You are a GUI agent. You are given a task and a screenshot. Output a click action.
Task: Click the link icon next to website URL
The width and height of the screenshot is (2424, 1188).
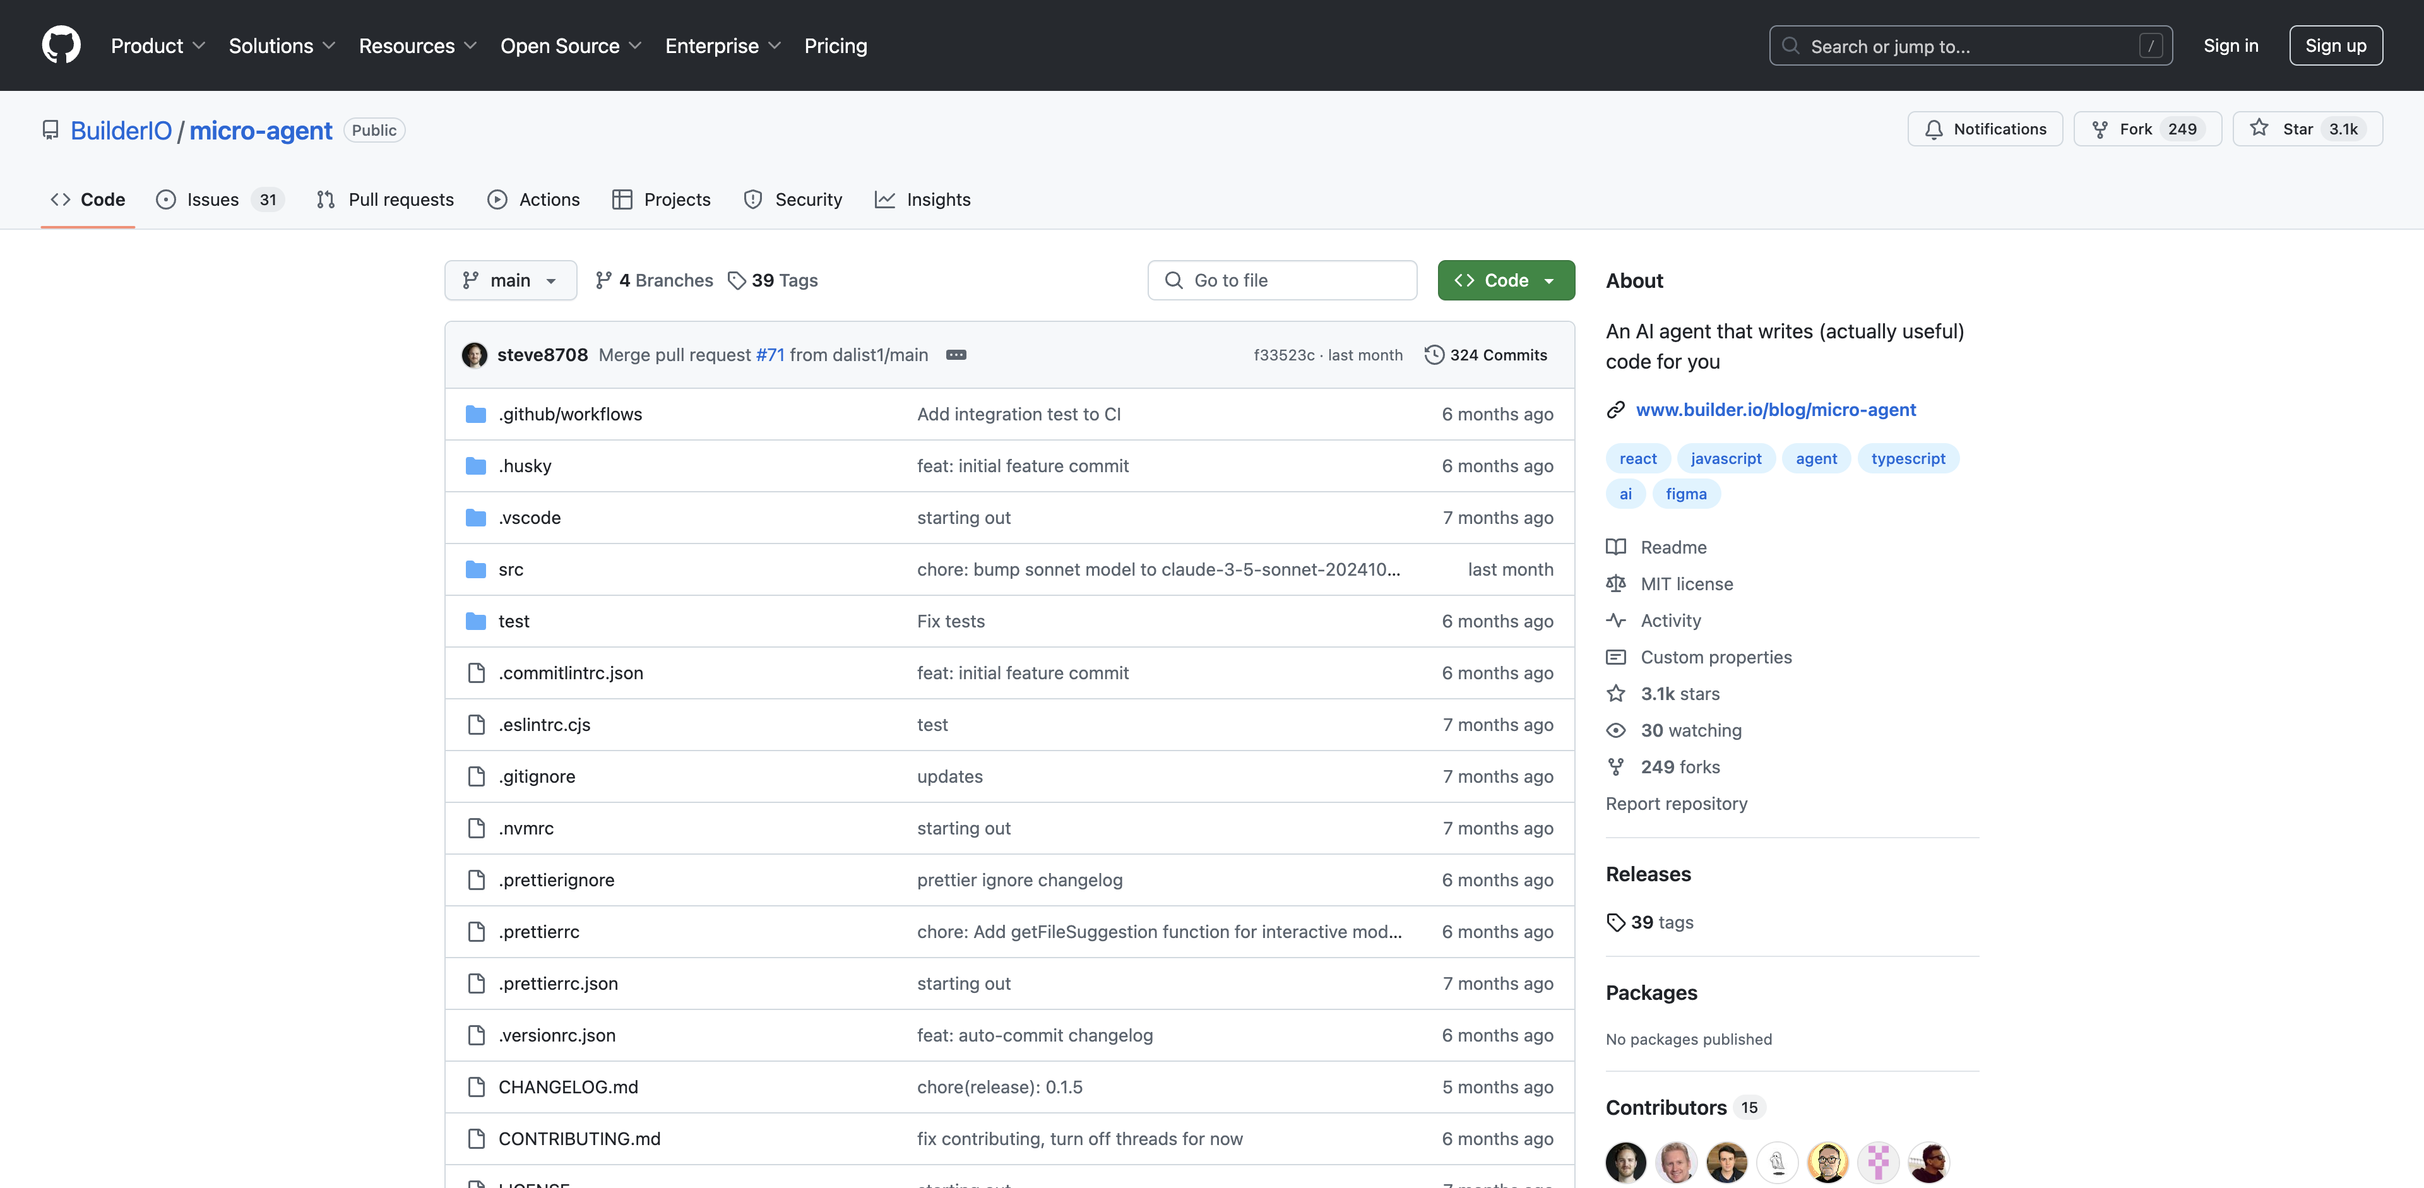[x=1616, y=409]
